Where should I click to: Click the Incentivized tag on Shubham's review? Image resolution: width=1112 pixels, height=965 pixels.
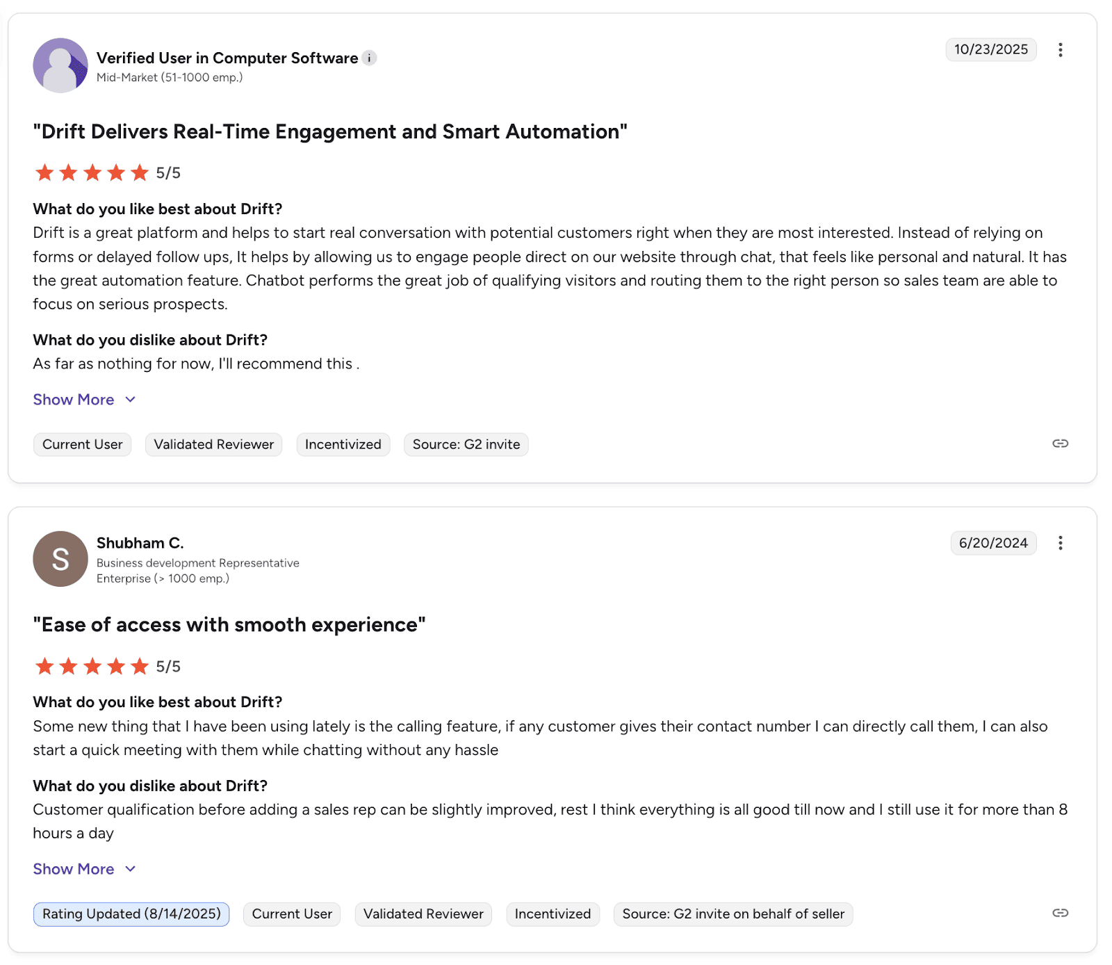pyautogui.click(x=553, y=914)
